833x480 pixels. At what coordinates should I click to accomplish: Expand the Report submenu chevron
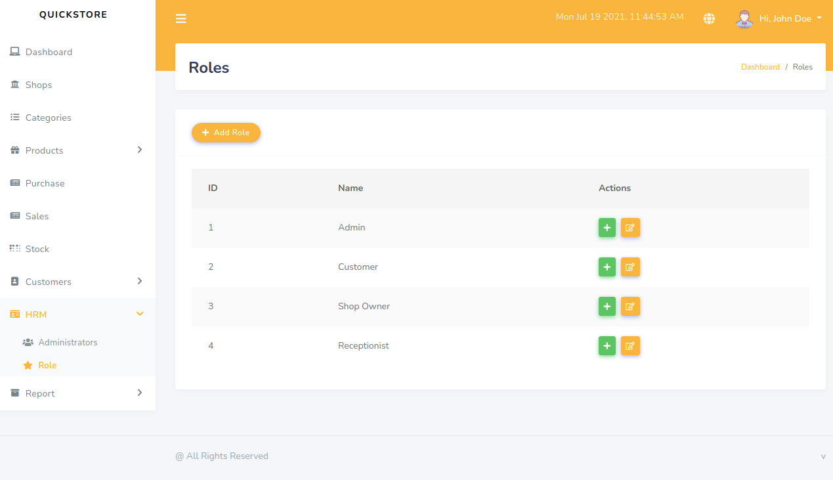point(139,393)
